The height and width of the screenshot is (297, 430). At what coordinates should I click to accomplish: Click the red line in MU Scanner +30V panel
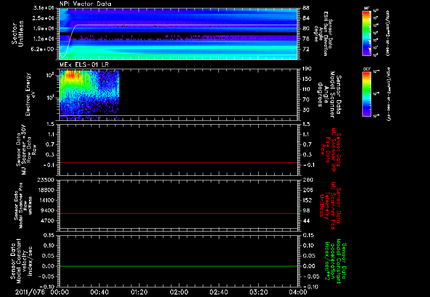point(178,162)
